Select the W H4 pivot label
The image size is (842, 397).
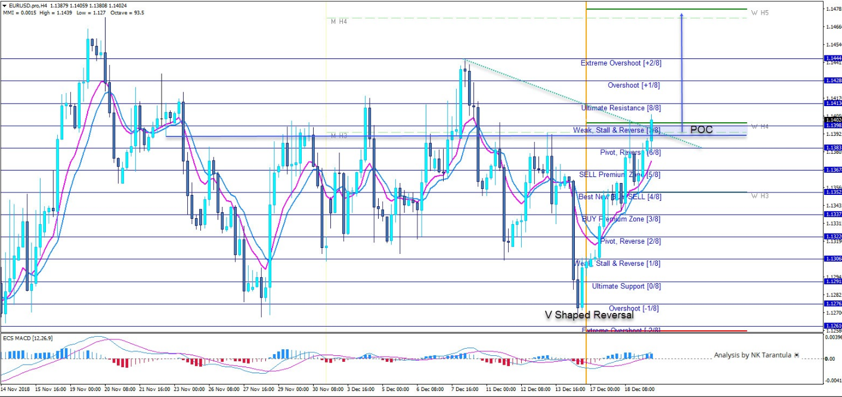click(760, 126)
